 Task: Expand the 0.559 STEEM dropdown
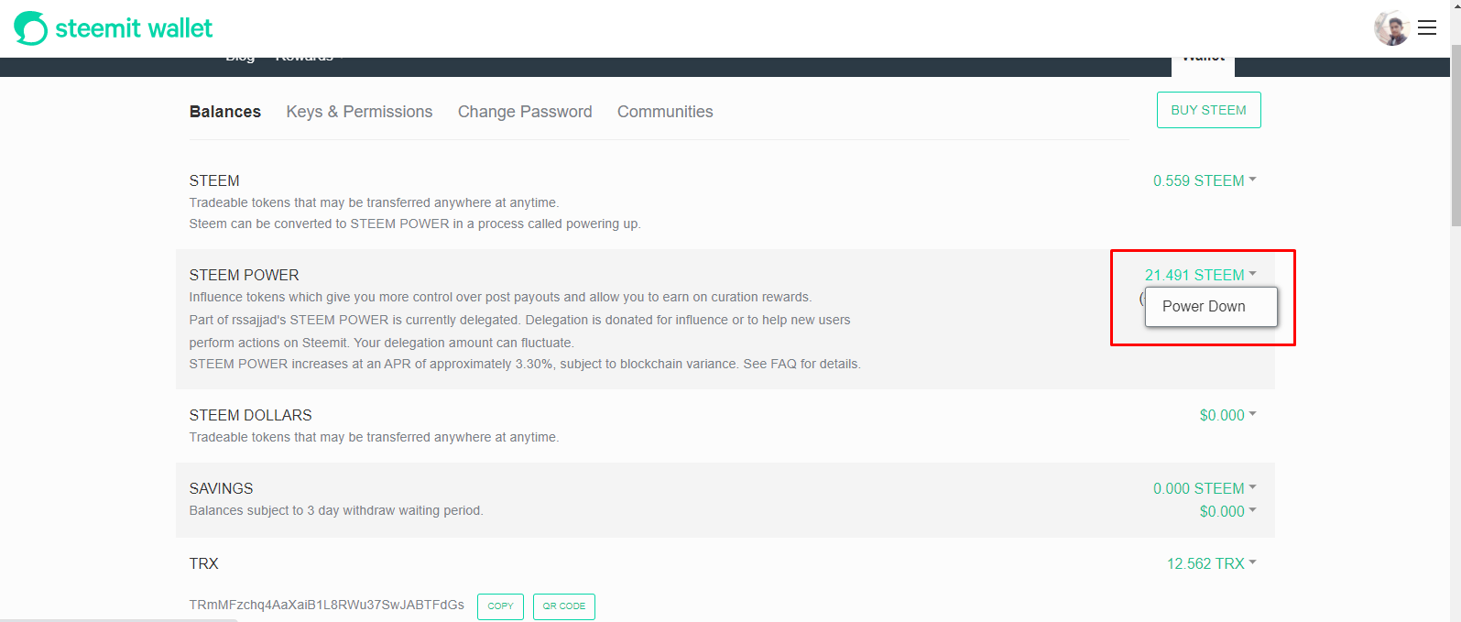click(1205, 180)
